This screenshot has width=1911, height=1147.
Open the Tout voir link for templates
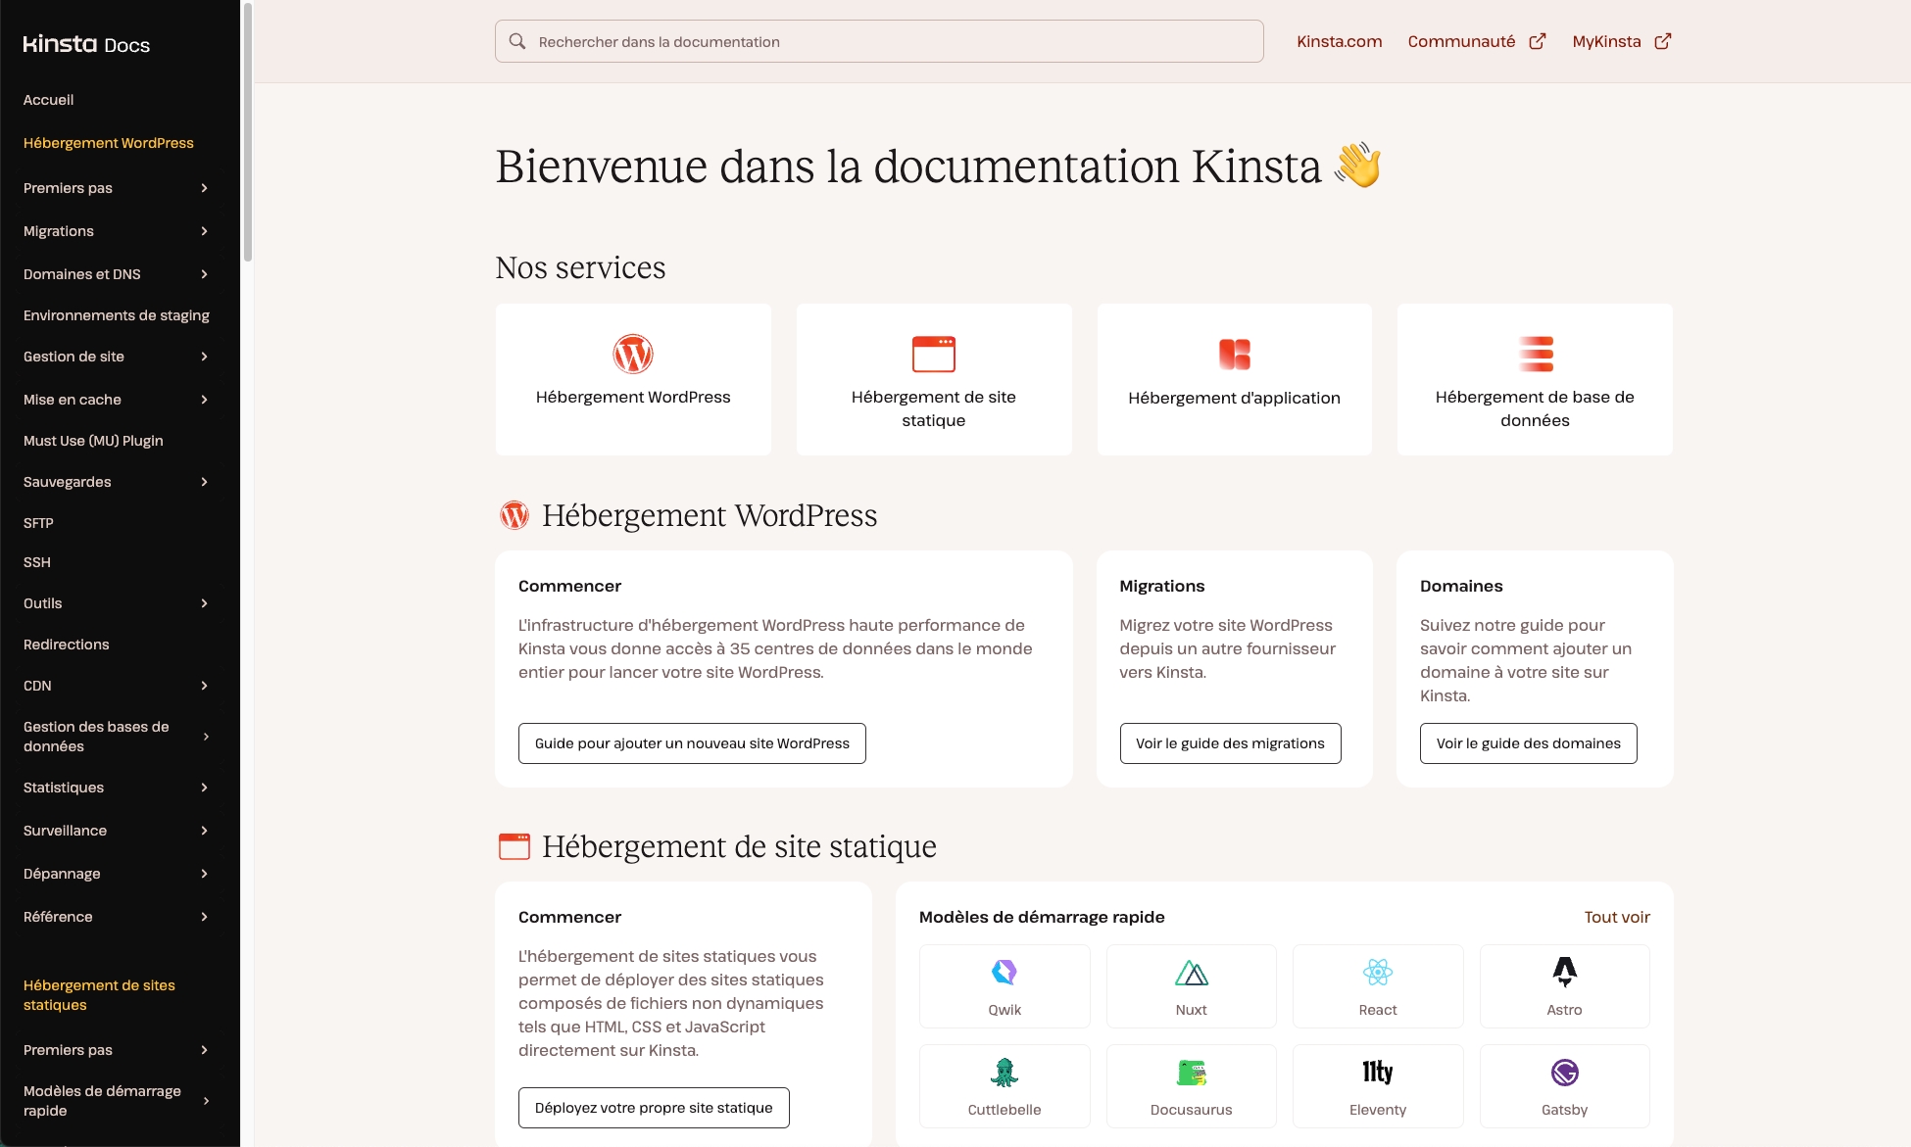click(1617, 917)
